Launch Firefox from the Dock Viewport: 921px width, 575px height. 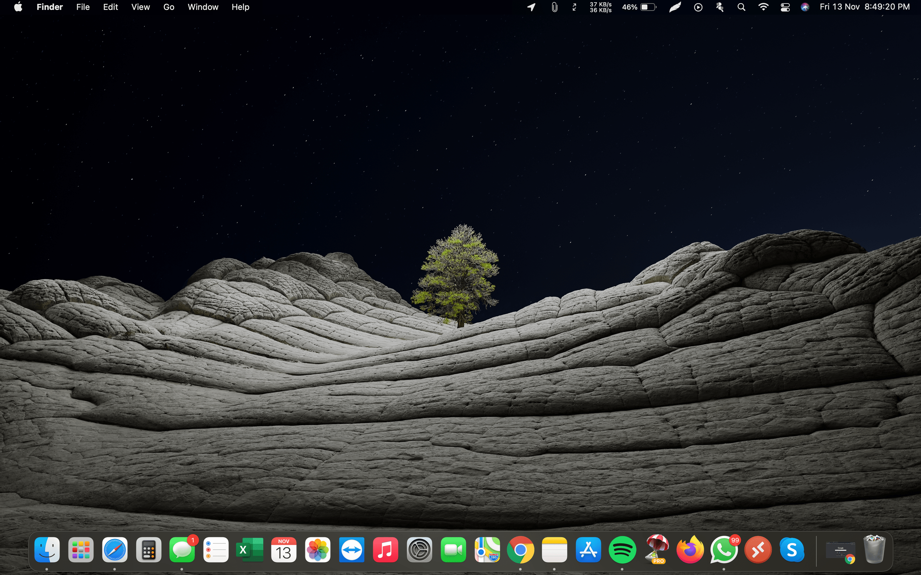click(x=690, y=550)
